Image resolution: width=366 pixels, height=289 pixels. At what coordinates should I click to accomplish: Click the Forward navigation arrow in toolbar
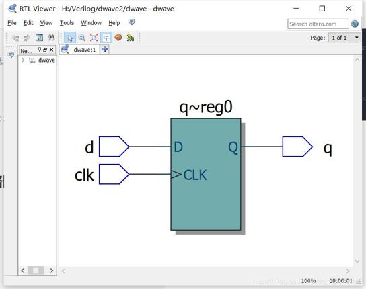27,38
